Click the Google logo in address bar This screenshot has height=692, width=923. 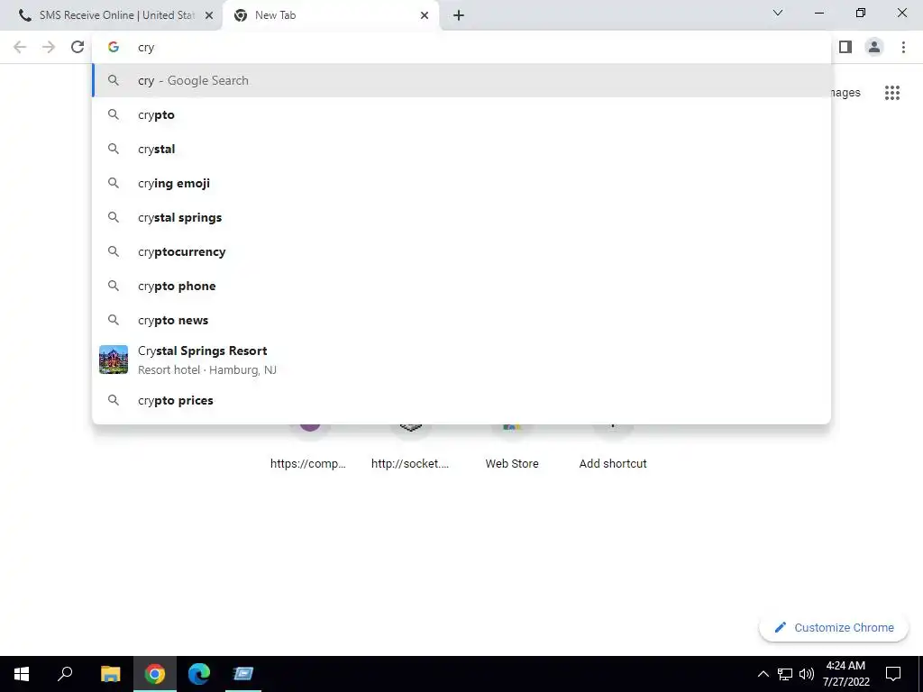click(114, 47)
